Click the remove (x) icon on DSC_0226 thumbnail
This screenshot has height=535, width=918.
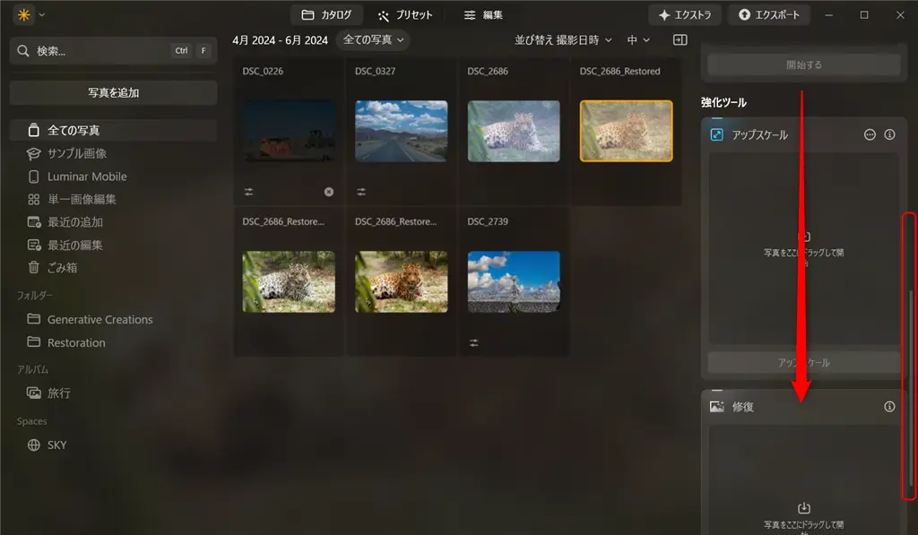328,191
